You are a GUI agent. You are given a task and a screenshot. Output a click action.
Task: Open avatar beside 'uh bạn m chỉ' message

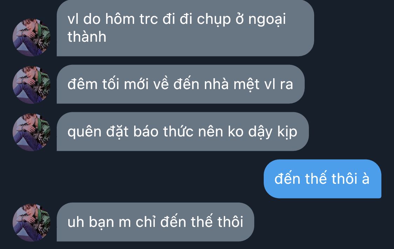click(x=32, y=223)
